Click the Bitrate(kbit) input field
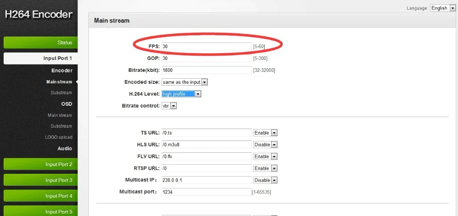 [x=206, y=70]
